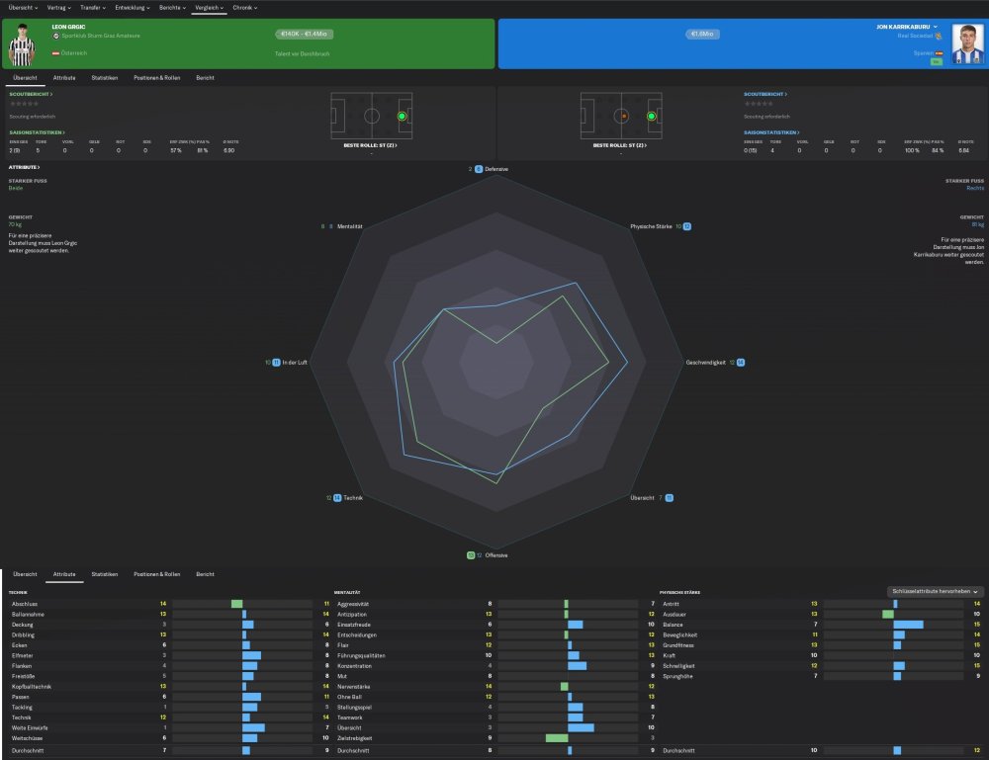Click the Real Sociedad club badge
Screen dimensions: 989x760
click(938, 35)
